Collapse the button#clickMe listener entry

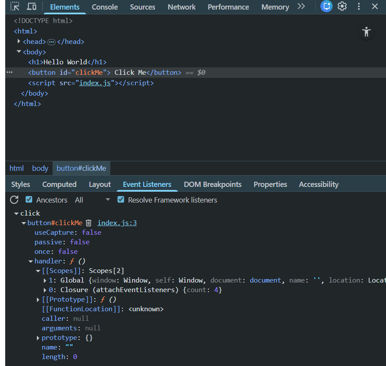click(x=23, y=223)
